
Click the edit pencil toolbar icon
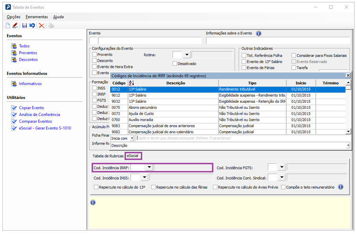(x=15, y=25)
